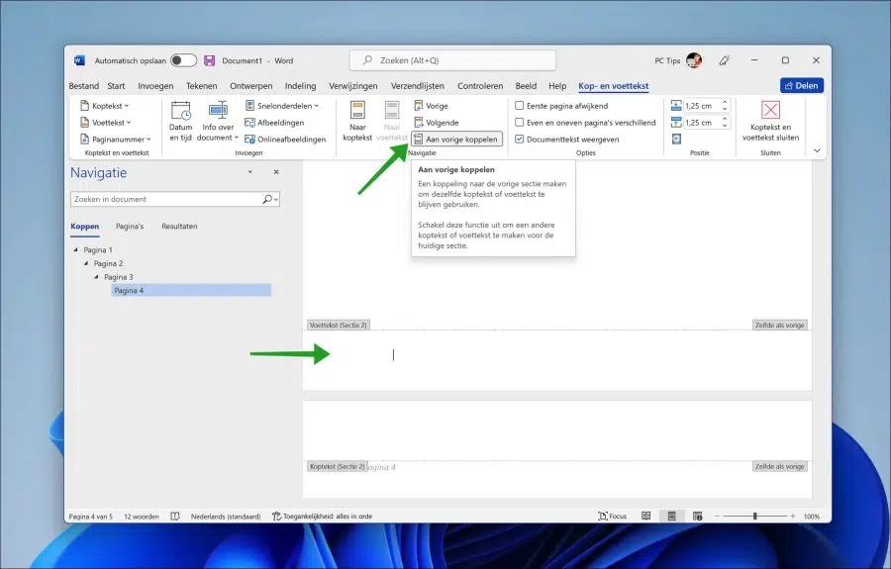Click 12 woorden count
Image resolution: width=891 pixels, height=569 pixels.
click(142, 517)
